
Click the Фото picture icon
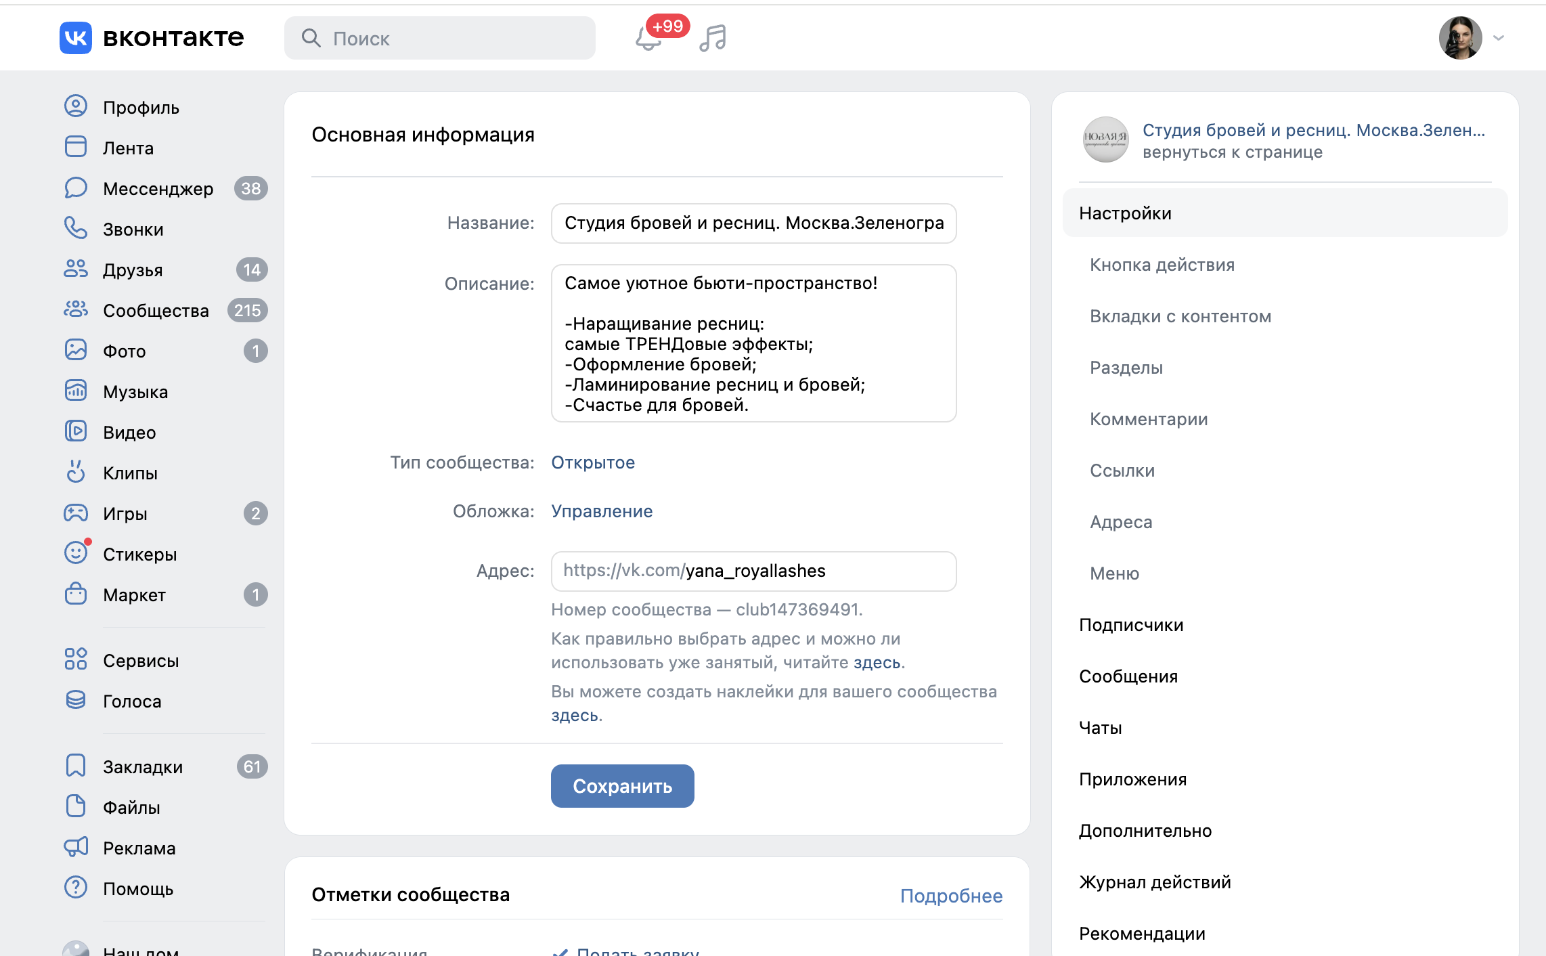tap(76, 350)
